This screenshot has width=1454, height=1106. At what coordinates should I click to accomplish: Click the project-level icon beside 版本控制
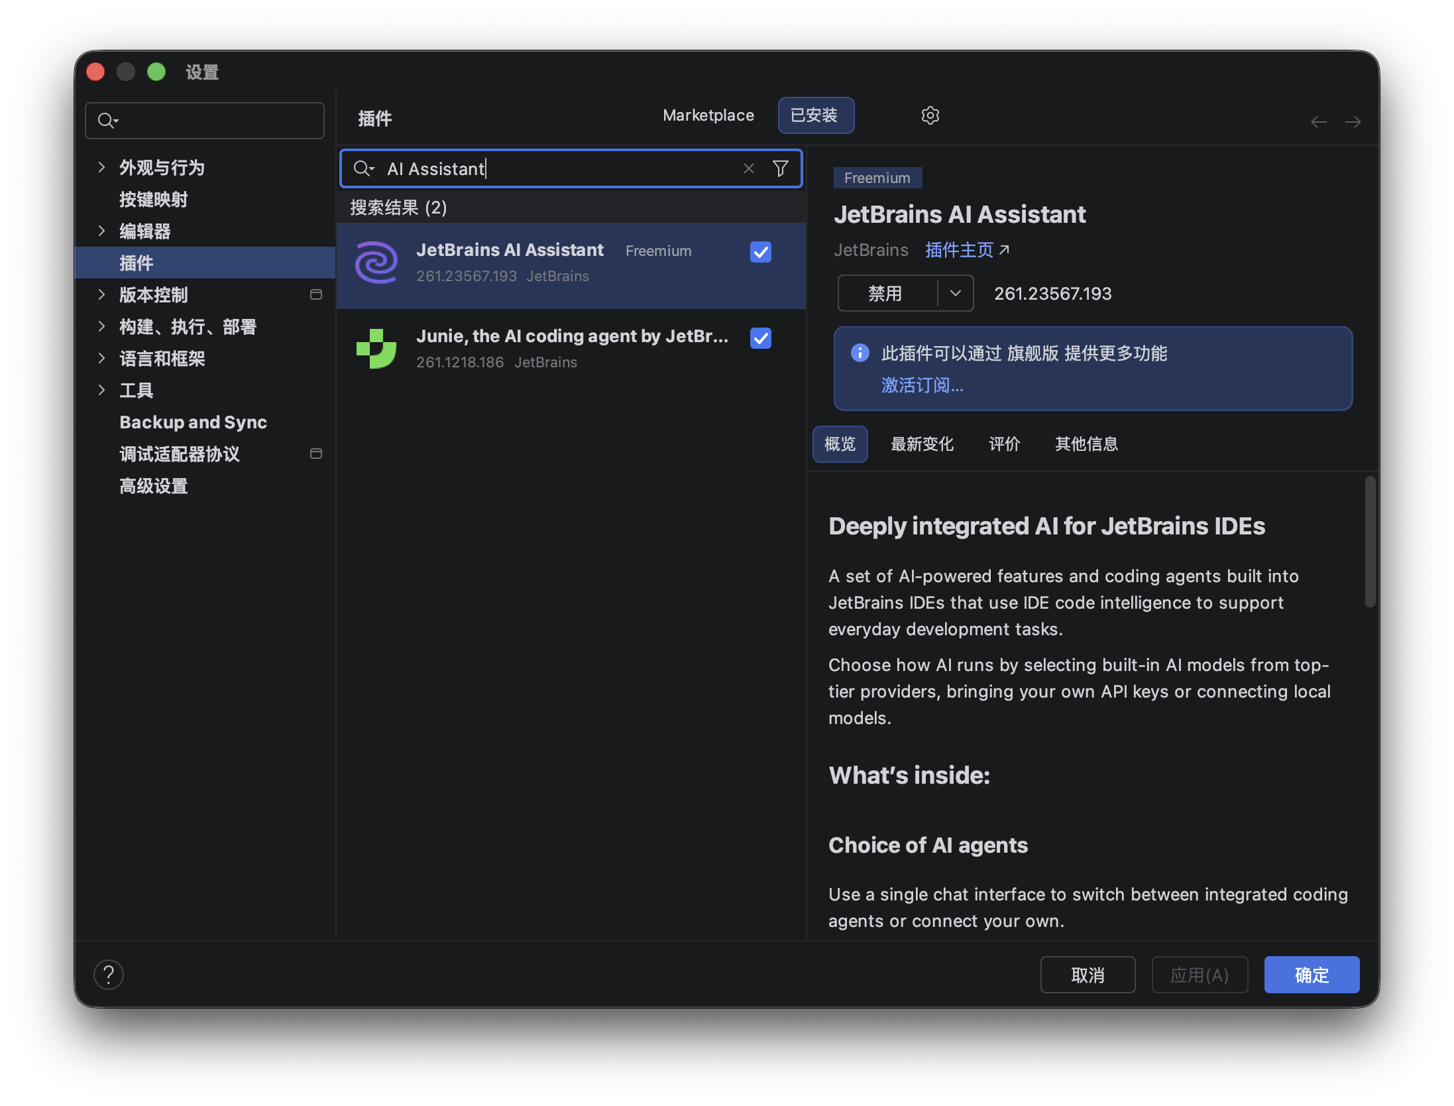[316, 294]
